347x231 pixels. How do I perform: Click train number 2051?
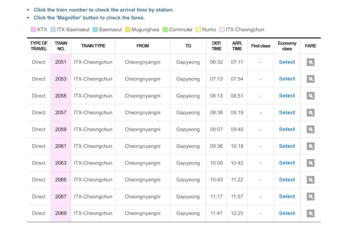tap(61, 62)
